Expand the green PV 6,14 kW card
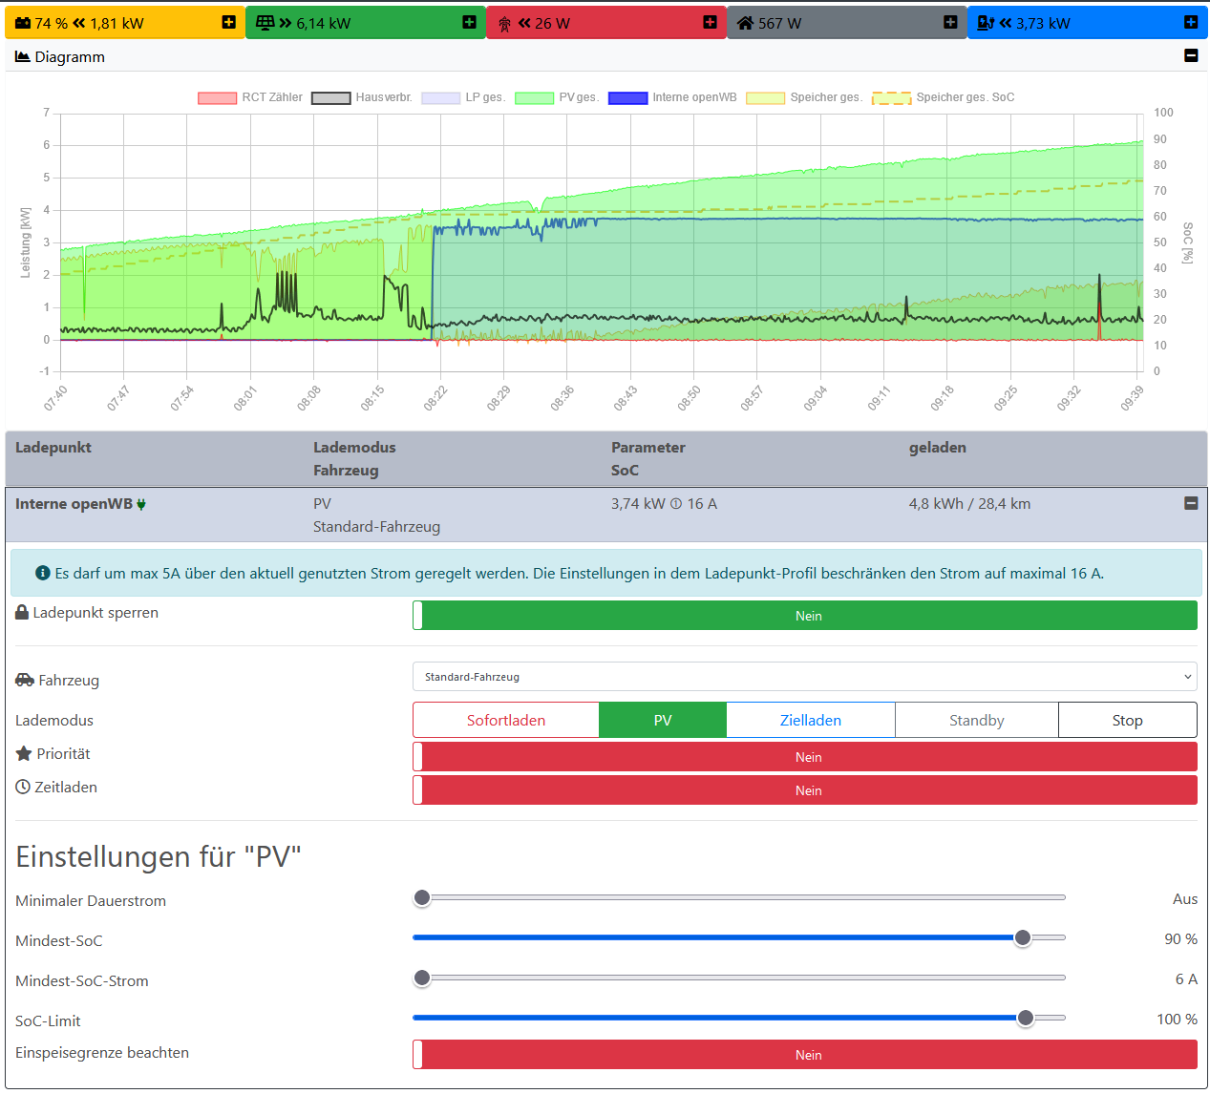 469,22
